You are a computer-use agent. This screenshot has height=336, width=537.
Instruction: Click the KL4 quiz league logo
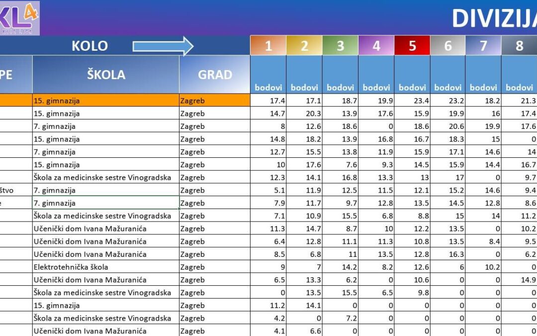pyautogui.click(x=20, y=16)
